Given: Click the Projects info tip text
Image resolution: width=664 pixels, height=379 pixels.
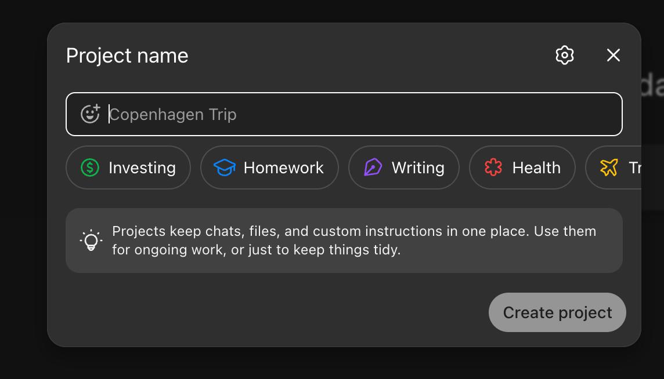Looking at the screenshot, I should coord(354,240).
